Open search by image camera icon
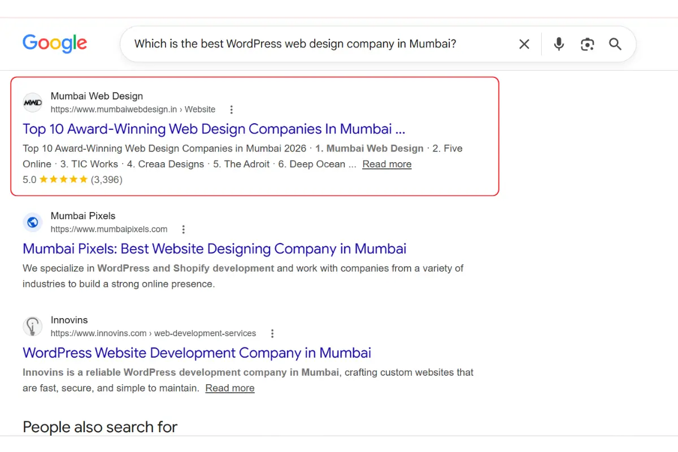Viewport: 678px width, 452px height. [587, 44]
